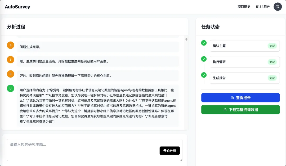This screenshot has height=166, width=286.
Task: Click the 查看报告 button
Action: pos(240,98)
